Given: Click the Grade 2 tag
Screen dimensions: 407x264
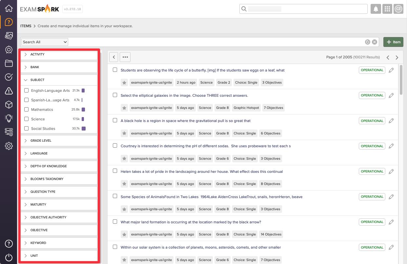Looking at the screenshot, I should click(x=224, y=83).
